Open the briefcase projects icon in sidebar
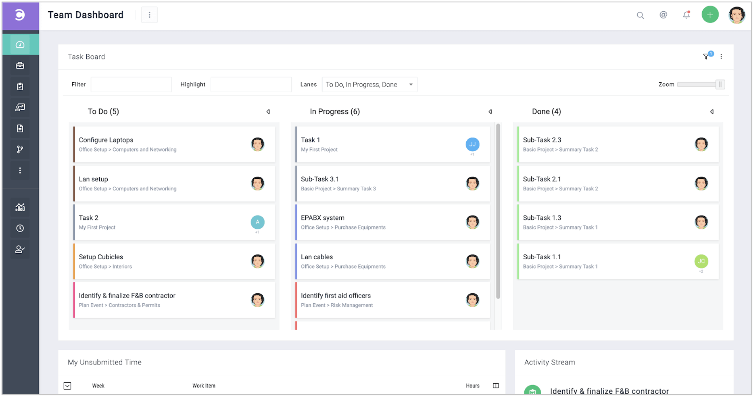The width and height of the screenshot is (755, 398). pos(20,66)
